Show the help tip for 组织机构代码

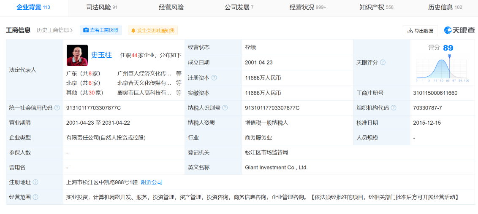(394, 108)
